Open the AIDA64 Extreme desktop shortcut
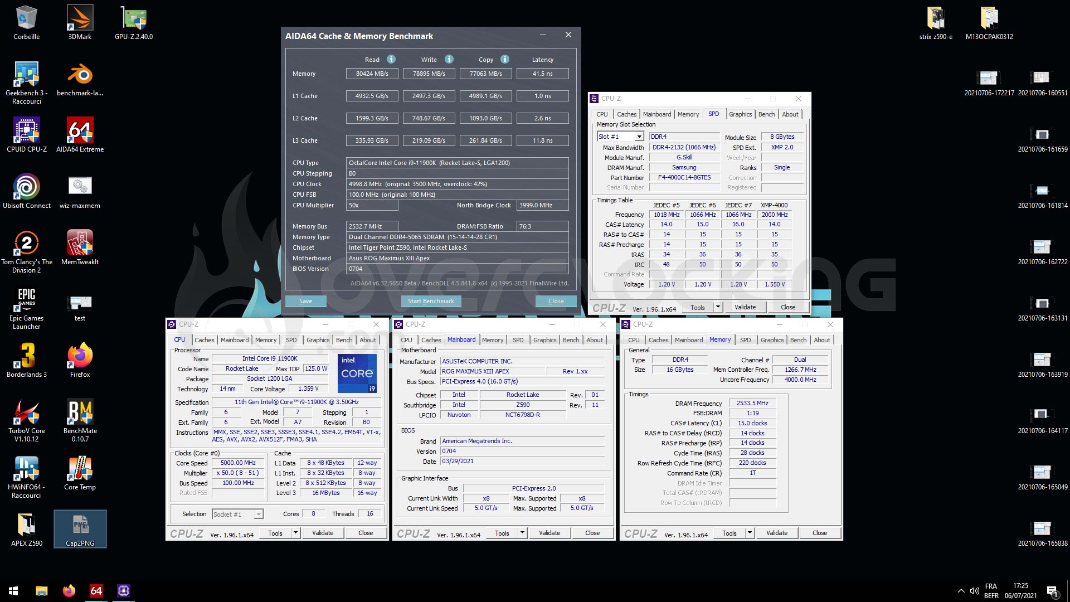 (x=80, y=135)
